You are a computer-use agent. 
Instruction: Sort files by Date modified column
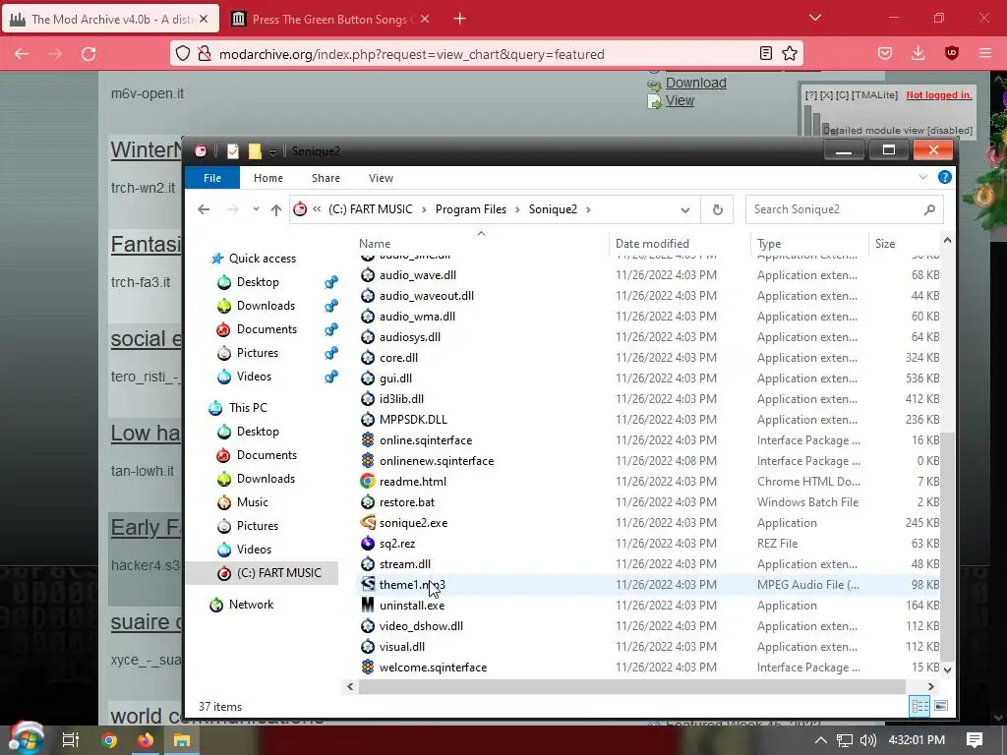pos(652,244)
